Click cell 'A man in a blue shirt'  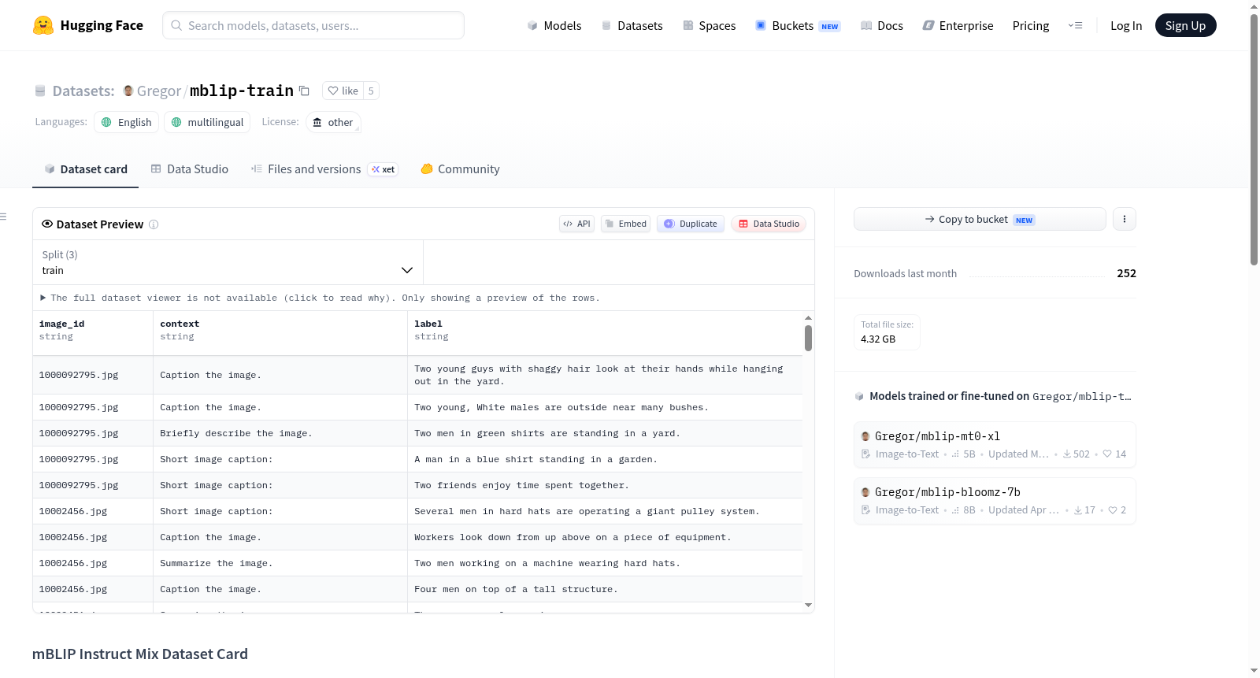(605, 459)
